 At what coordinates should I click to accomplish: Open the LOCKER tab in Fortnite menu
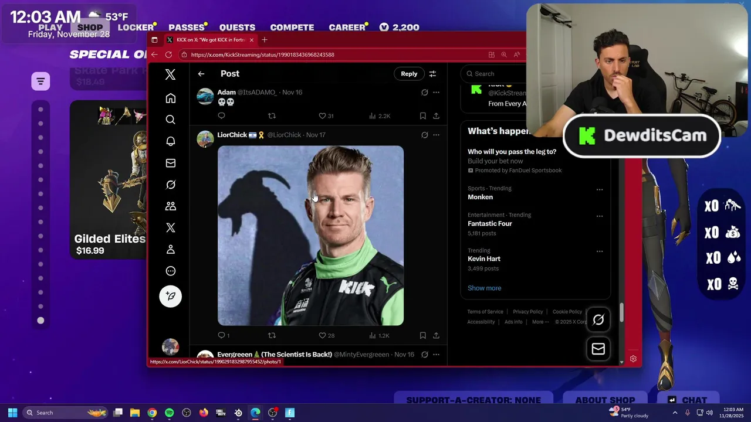coord(136,28)
